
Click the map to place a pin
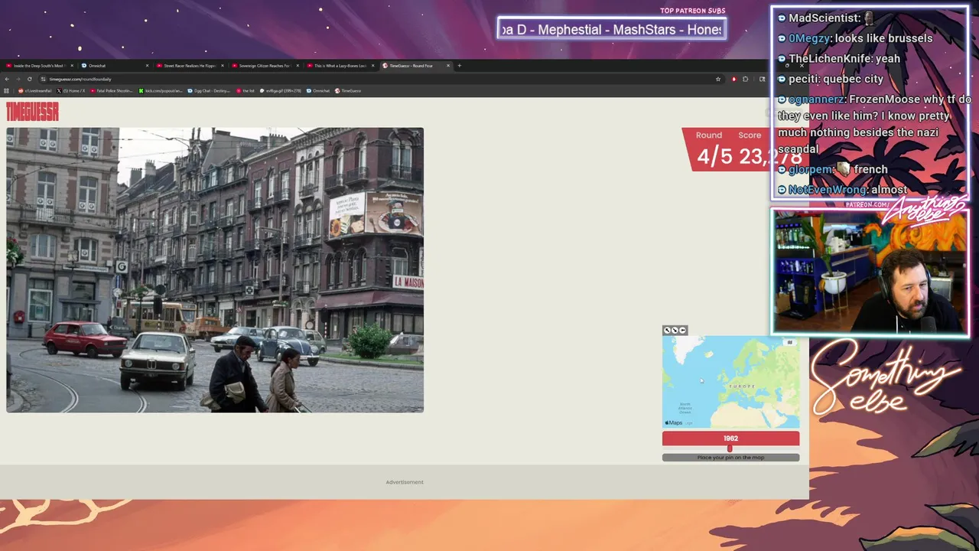[730, 381]
